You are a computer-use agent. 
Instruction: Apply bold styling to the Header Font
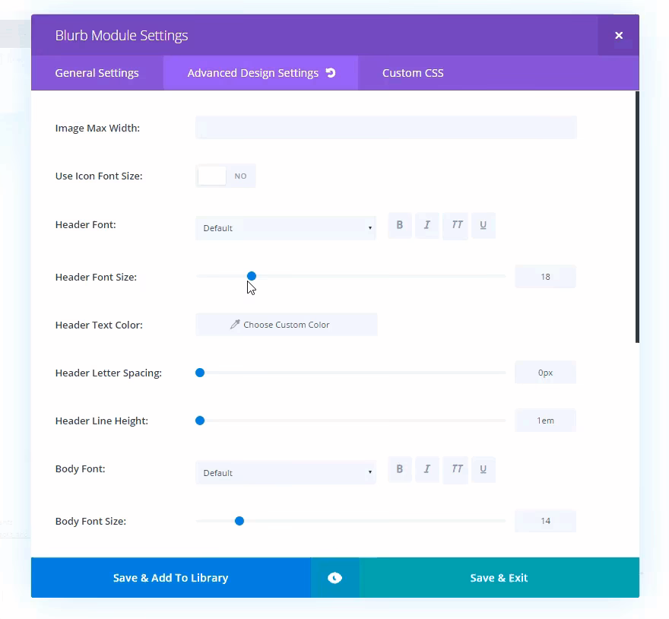(x=399, y=225)
